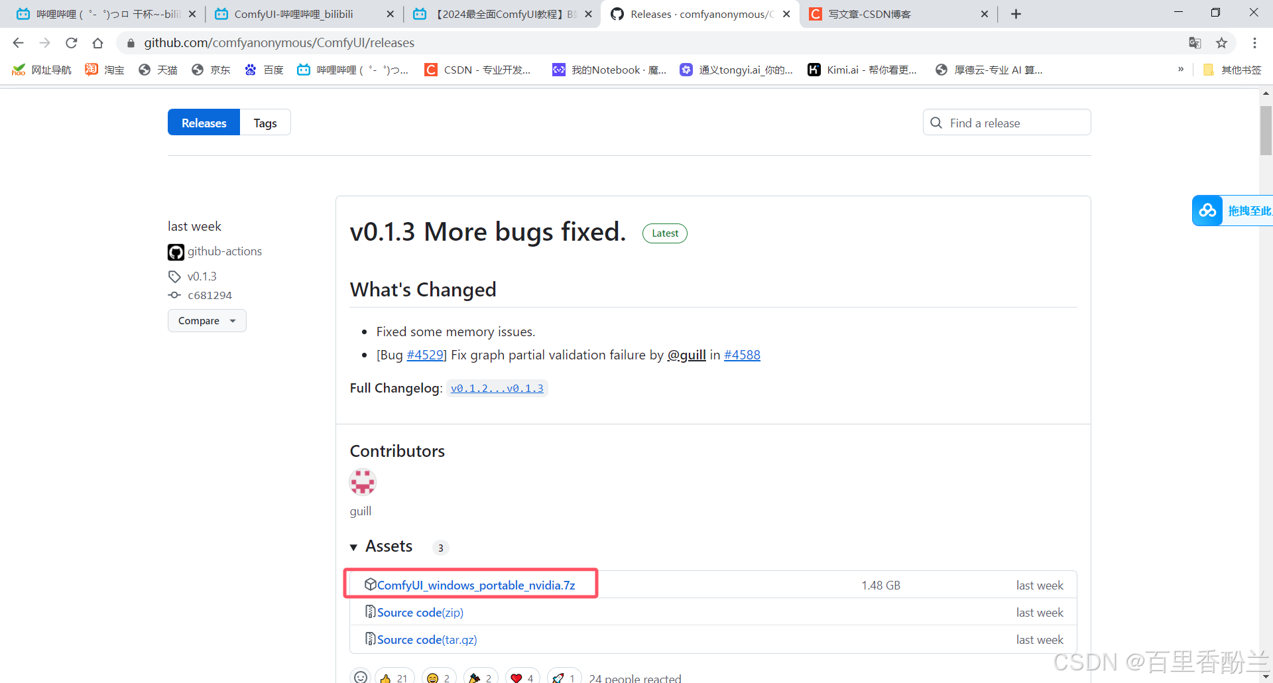Go back to the previous page
Image resolution: width=1273 pixels, height=683 pixels.
pos(18,43)
